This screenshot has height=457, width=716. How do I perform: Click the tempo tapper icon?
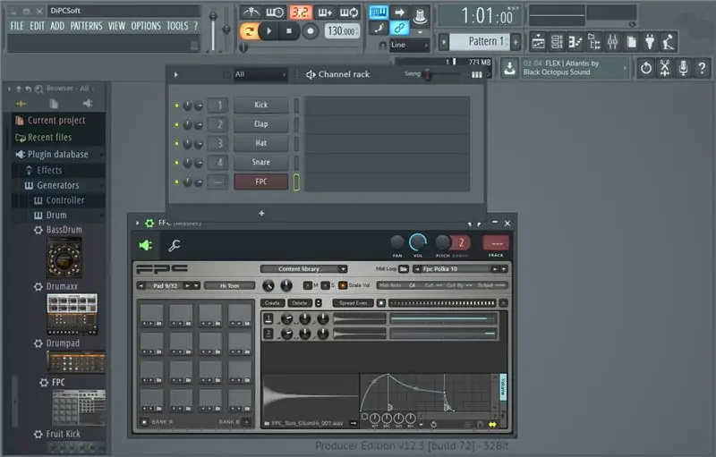point(669,42)
